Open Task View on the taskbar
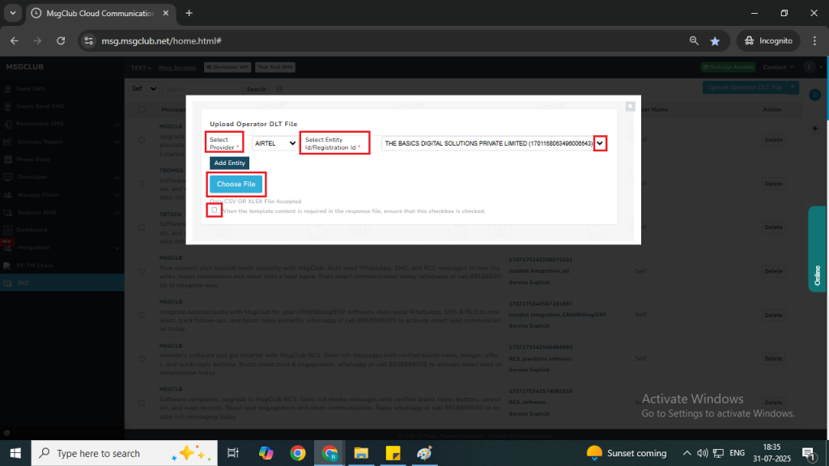The width and height of the screenshot is (829, 466). 232,453
